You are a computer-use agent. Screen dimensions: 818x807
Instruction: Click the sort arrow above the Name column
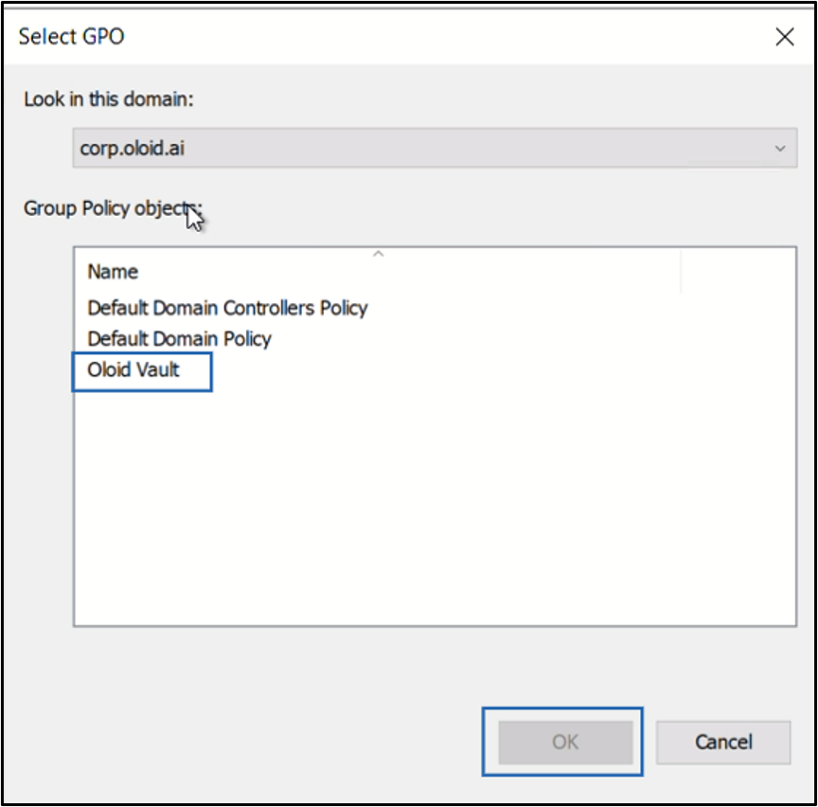pyautogui.click(x=378, y=254)
